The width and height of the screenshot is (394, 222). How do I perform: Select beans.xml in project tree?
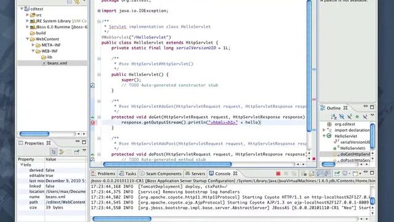[x=55, y=63]
